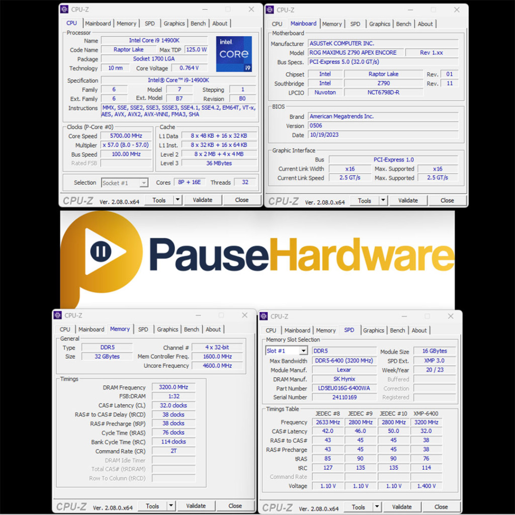Image resolution: width=515 pixels, height=515 pixels.
Task: Click CPU-Z app icon in CPU window title bar
Action: (x=65, y=9)
